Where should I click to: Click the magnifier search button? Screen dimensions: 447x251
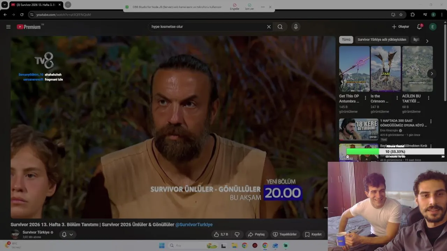(x=280, y=27)
